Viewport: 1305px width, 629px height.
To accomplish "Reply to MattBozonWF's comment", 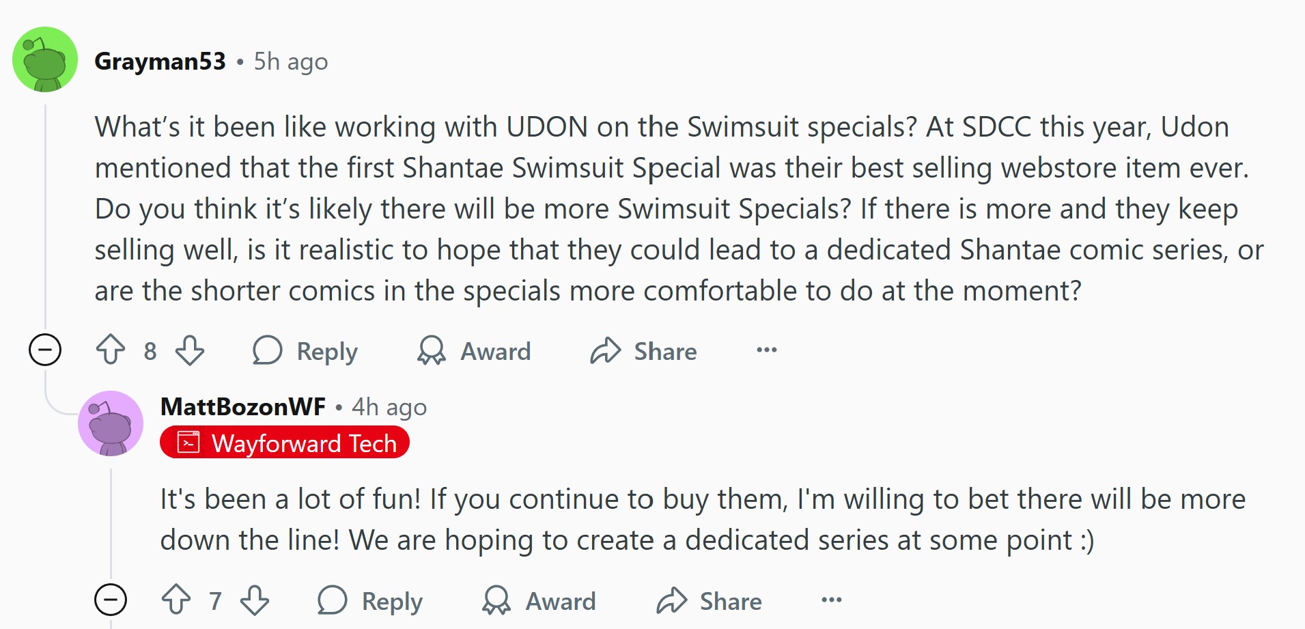I will 370,601.
